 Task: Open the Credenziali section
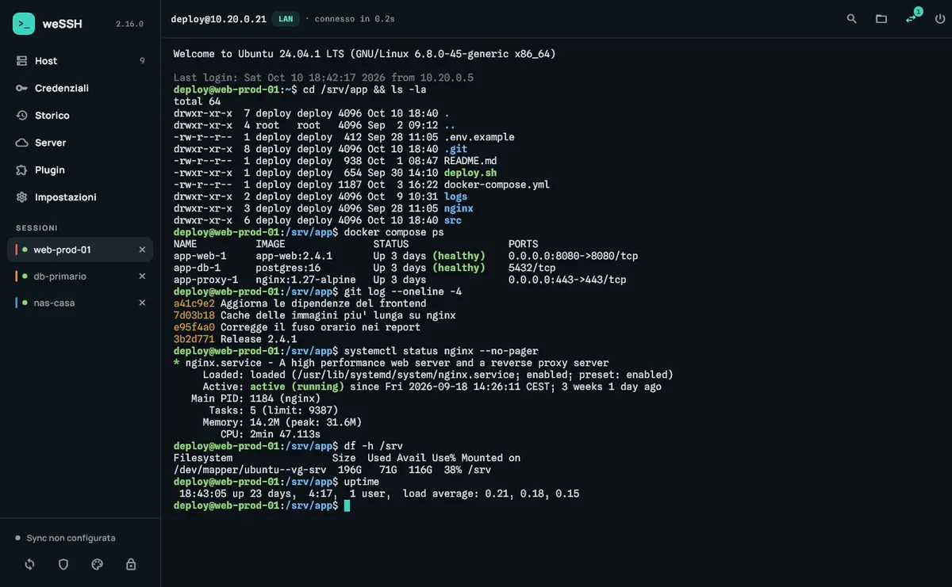coord(80,88)
